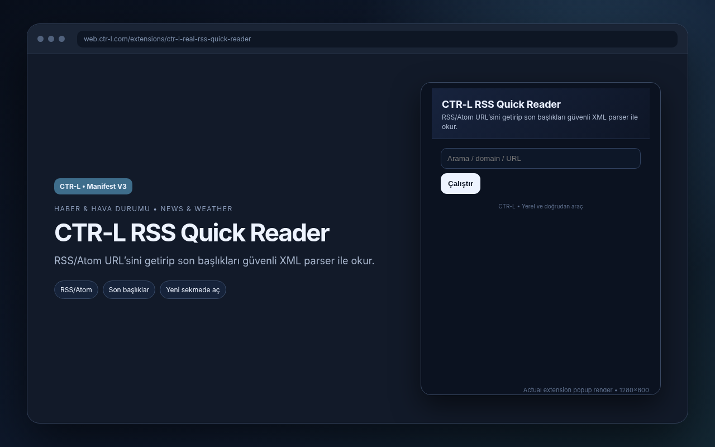Click the popup title CTR-L RSS Quick Reader

[x=501, y=104]
